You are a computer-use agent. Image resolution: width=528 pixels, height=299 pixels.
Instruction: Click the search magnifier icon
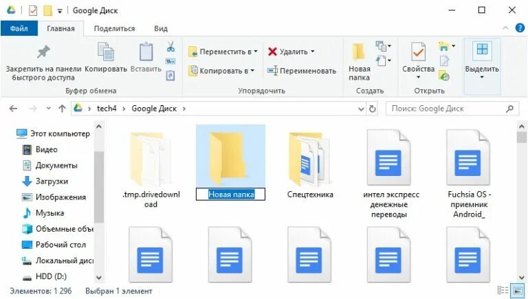coord(510,109)
